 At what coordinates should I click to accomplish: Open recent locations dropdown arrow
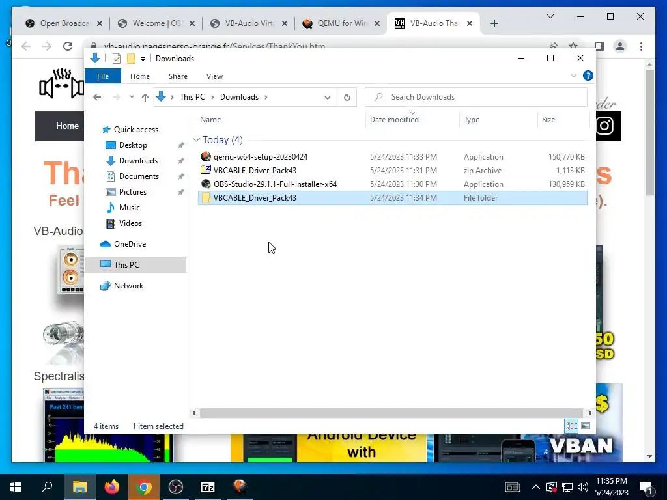132,97
